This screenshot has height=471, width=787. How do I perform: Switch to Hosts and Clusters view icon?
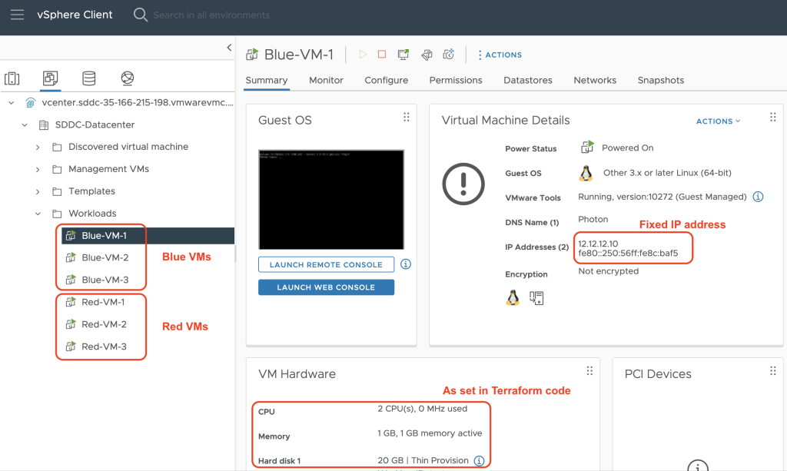[x=12, y=78]
